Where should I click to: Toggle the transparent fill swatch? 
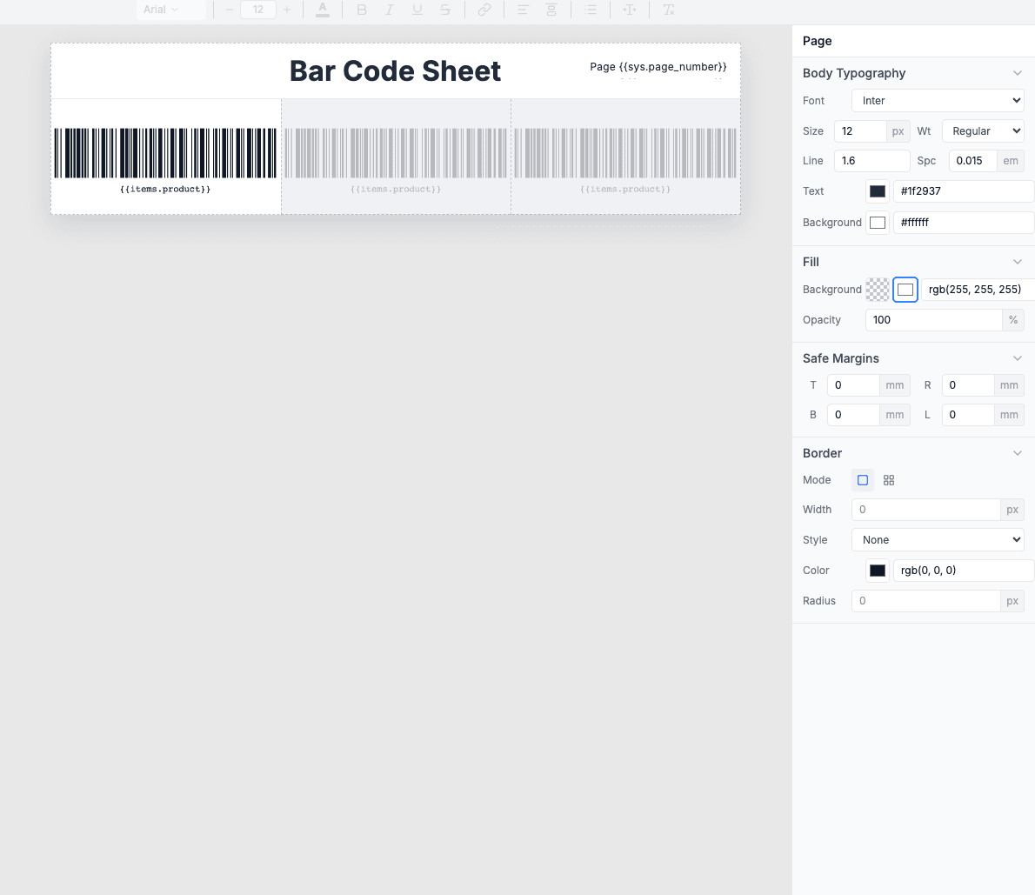[x=877, y=289]
